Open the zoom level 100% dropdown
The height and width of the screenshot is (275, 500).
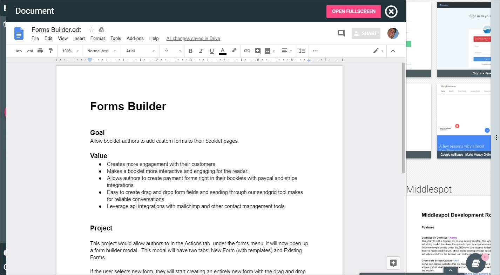(70, 51)
